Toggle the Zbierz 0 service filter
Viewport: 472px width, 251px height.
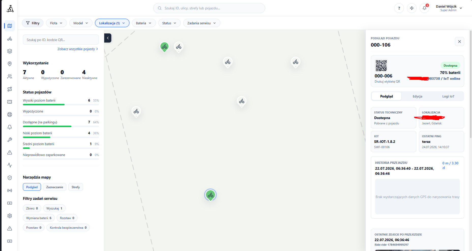click(32, 208)
